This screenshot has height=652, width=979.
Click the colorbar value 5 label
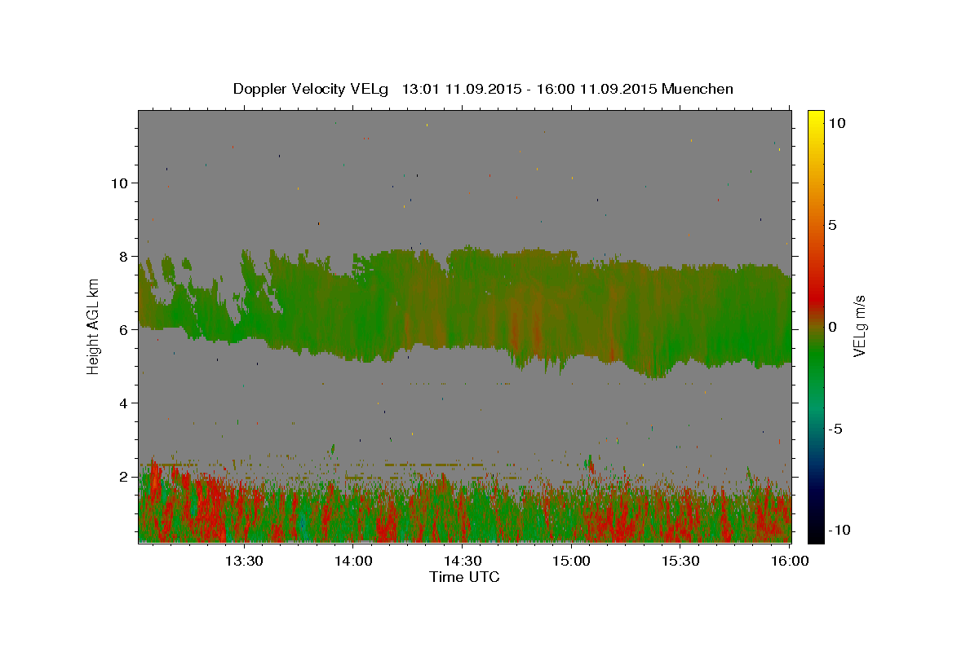(832, 225)
